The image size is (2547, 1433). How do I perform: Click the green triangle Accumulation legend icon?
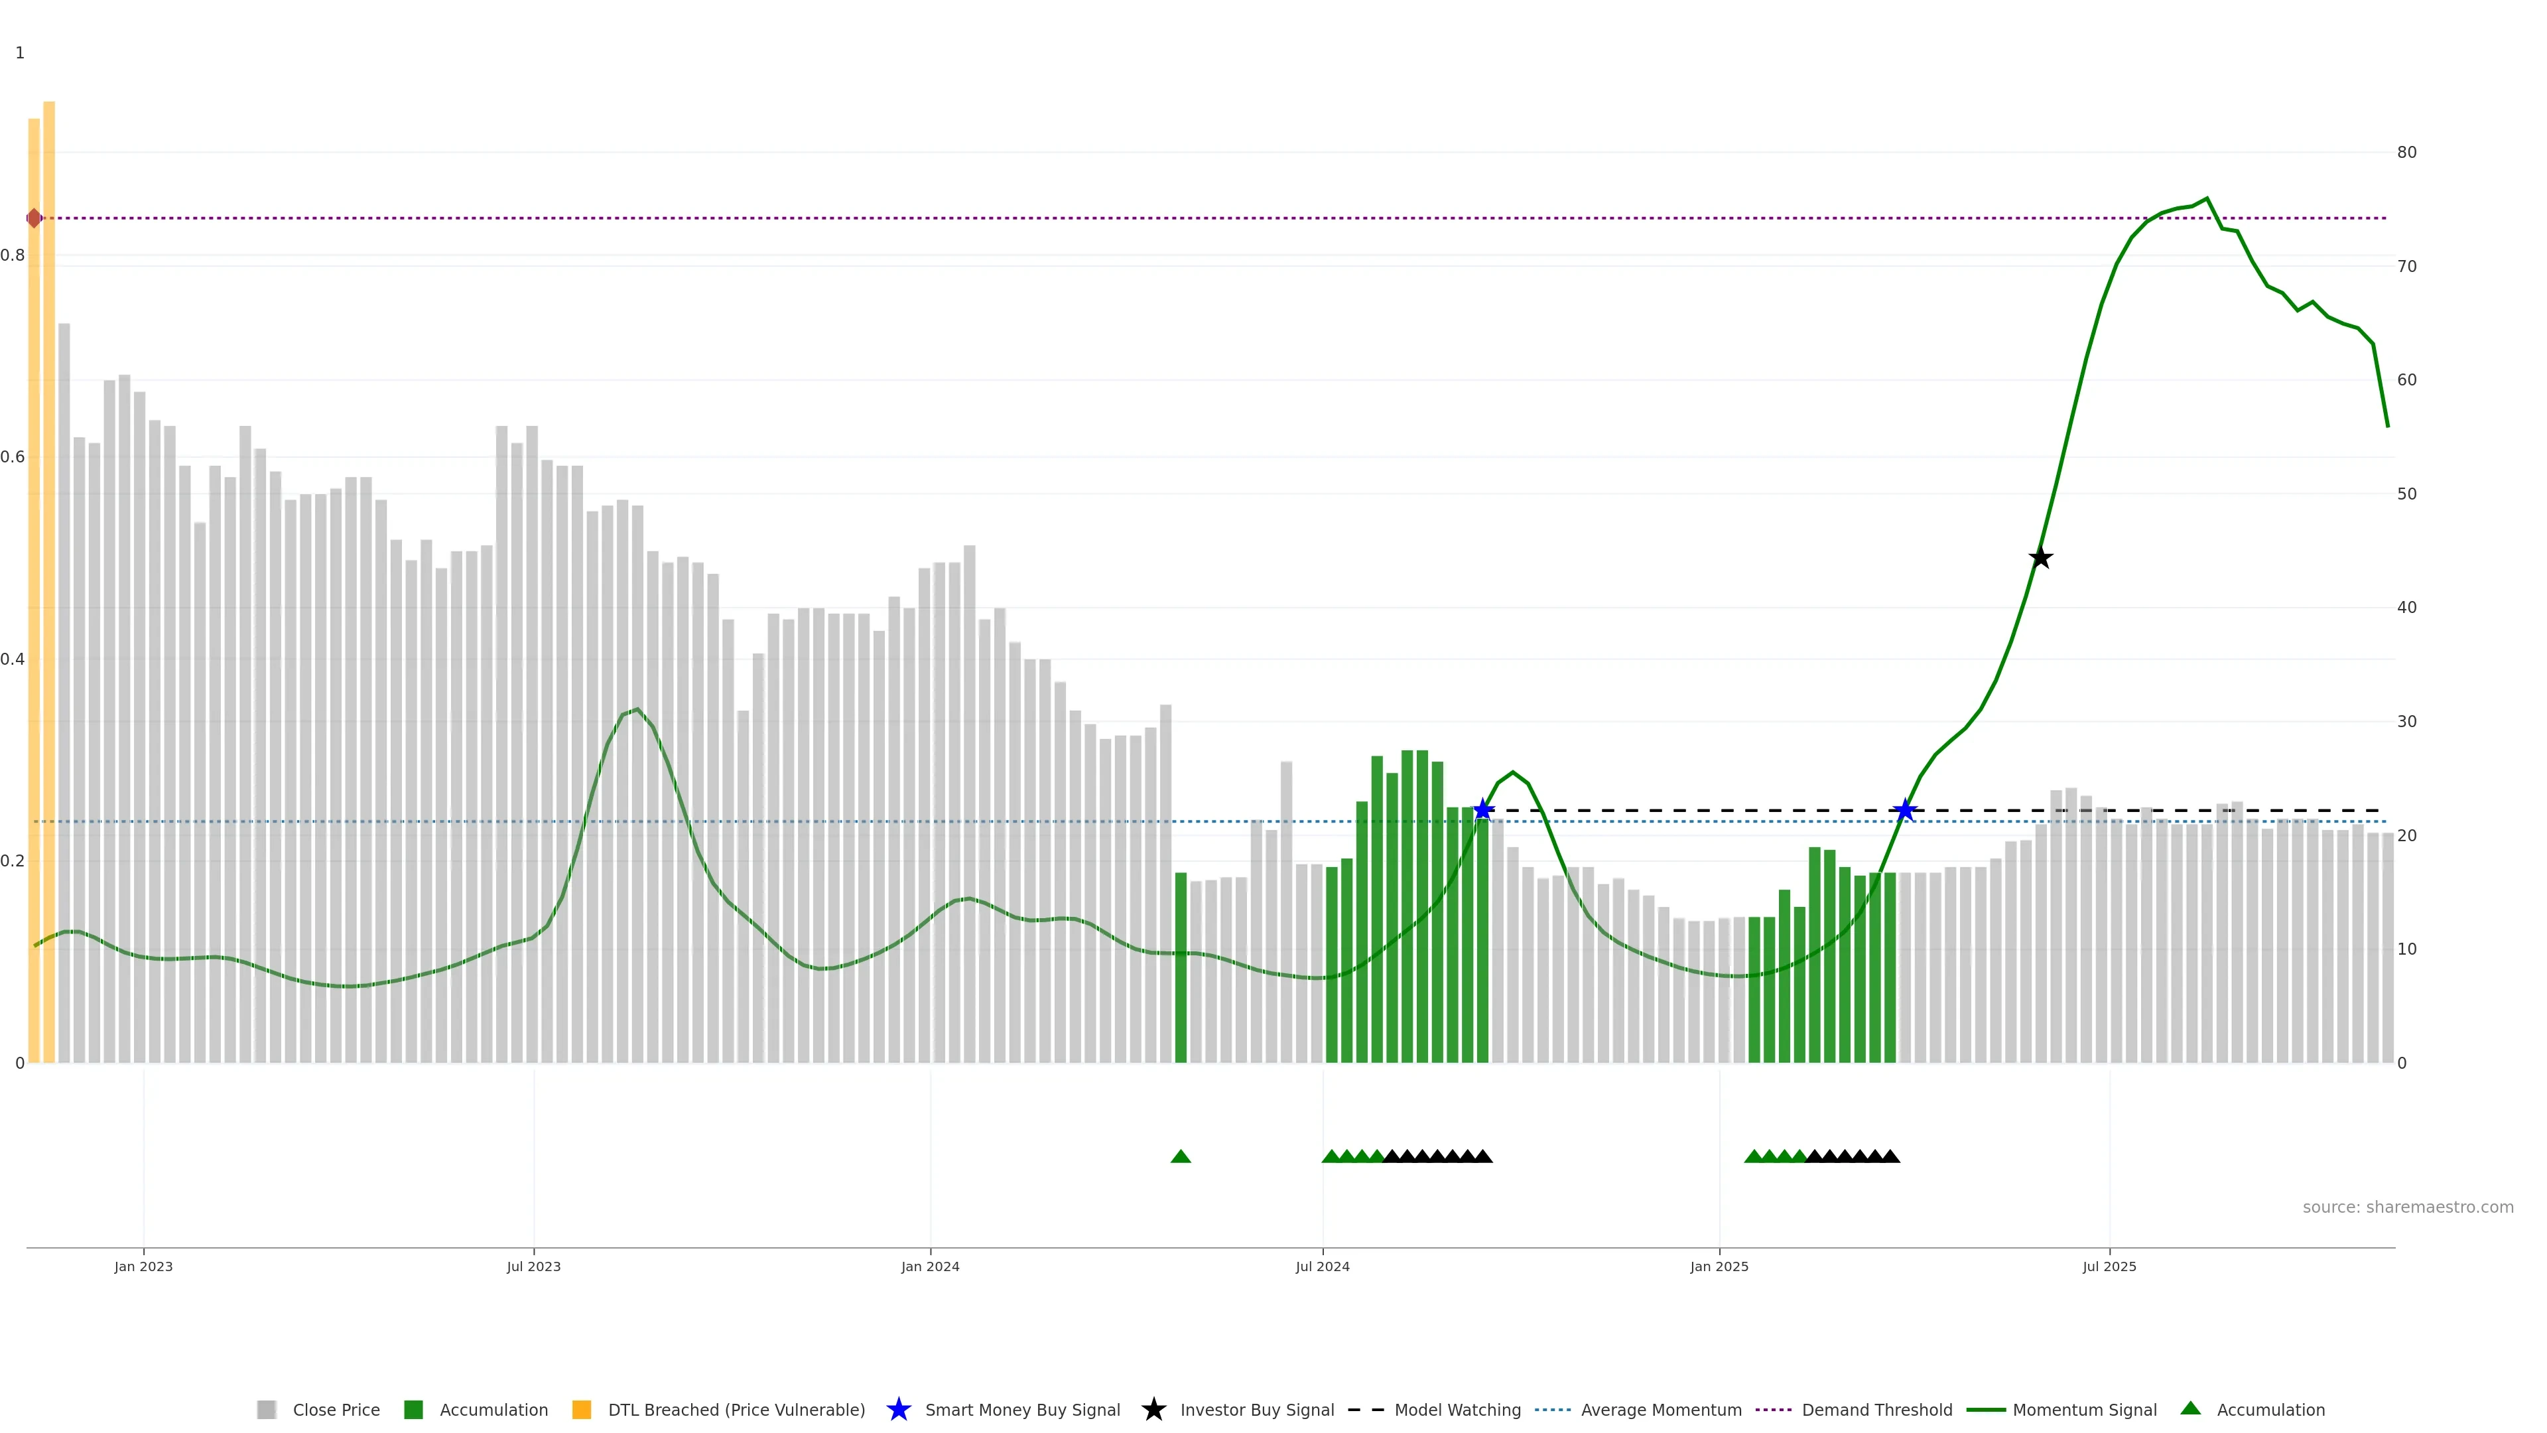pos(2190,1408)
